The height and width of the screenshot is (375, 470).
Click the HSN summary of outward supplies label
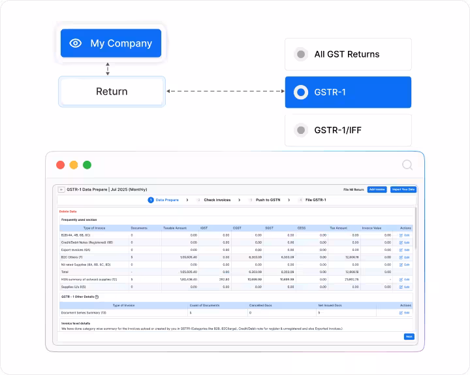tap(89, 280)
